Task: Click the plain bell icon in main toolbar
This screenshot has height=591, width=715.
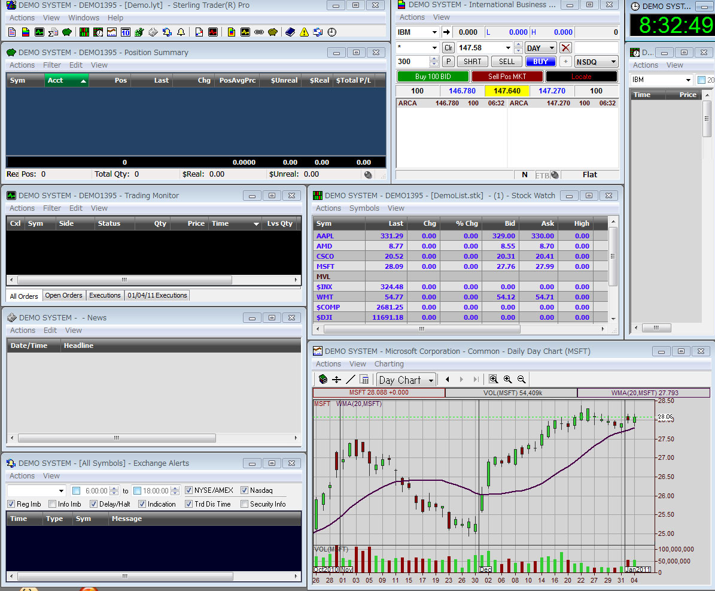Action: pos(181,32)
